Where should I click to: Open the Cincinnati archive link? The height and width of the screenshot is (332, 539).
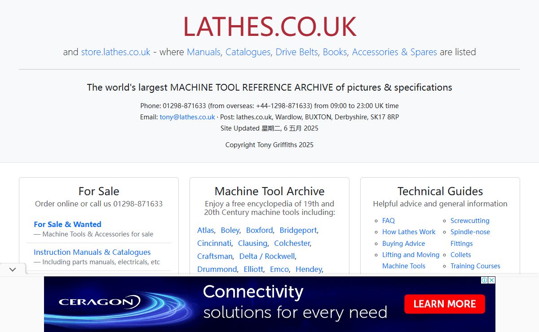(214, 243)
